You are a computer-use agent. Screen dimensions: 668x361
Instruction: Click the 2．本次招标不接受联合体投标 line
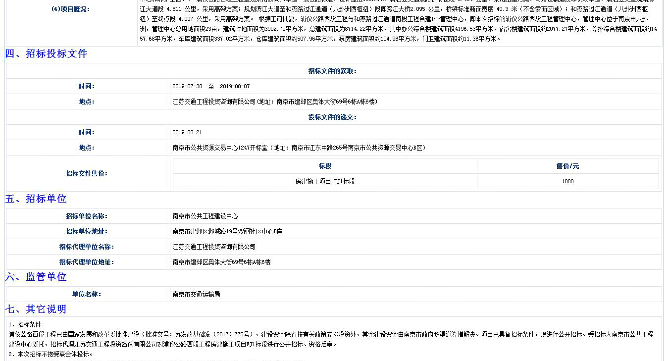point(51,354)
